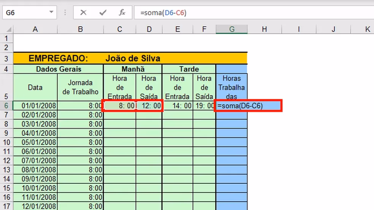Open formula bar options dots handle
Image resolution: width=374 pixels, height=210 pixels.
[65, 13]
